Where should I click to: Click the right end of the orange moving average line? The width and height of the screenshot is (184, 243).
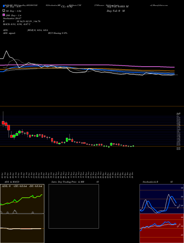(174, 71)
